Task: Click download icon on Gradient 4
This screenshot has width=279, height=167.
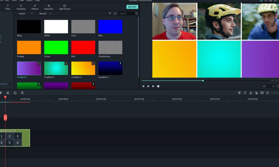Action: 120,63
